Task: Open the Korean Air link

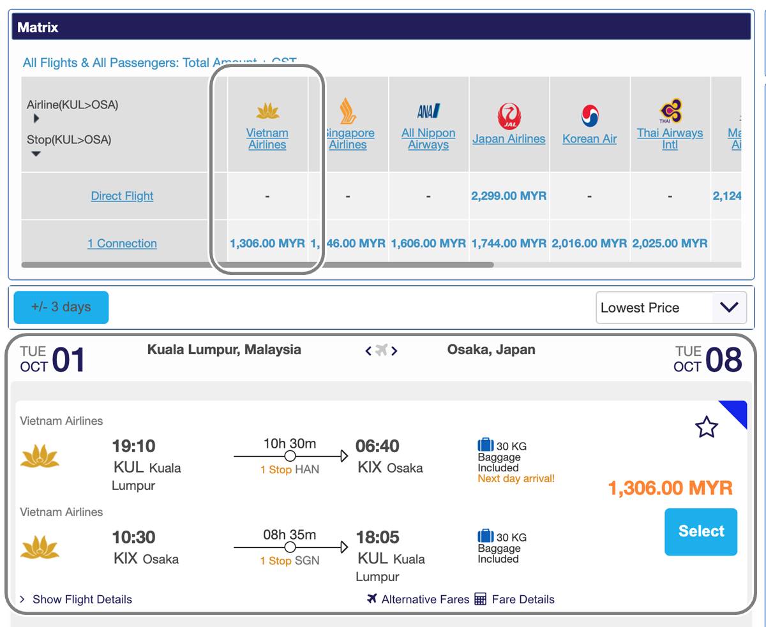Action: (589, 138)
